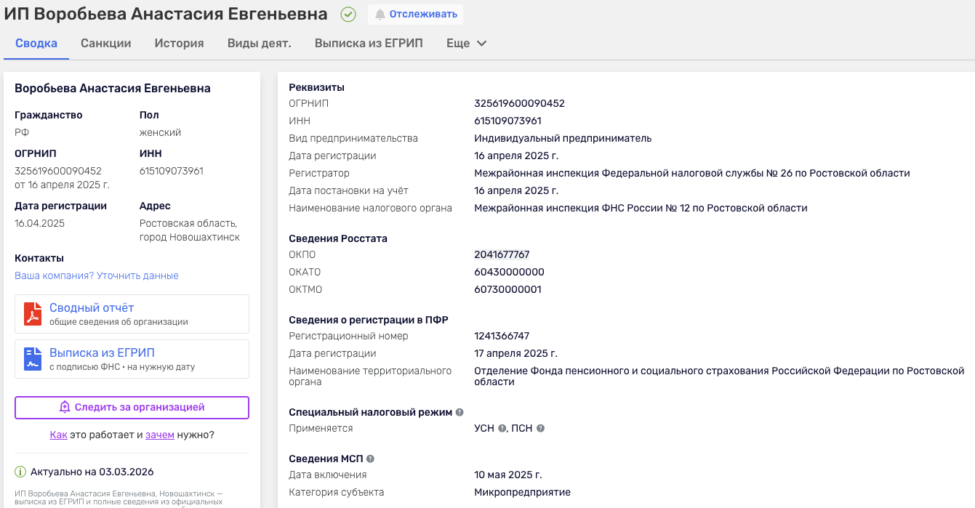Image resolution: width=975 pixels, height=508 pixels.
Task: Open the ОКПО number link 2041677767
Action: (502, 254)
